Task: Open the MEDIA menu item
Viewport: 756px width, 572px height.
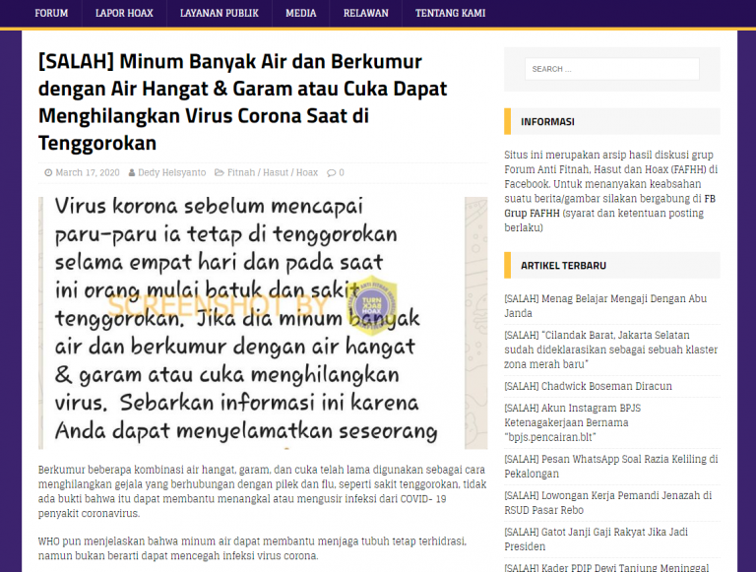Action: (x=301, y=14)
